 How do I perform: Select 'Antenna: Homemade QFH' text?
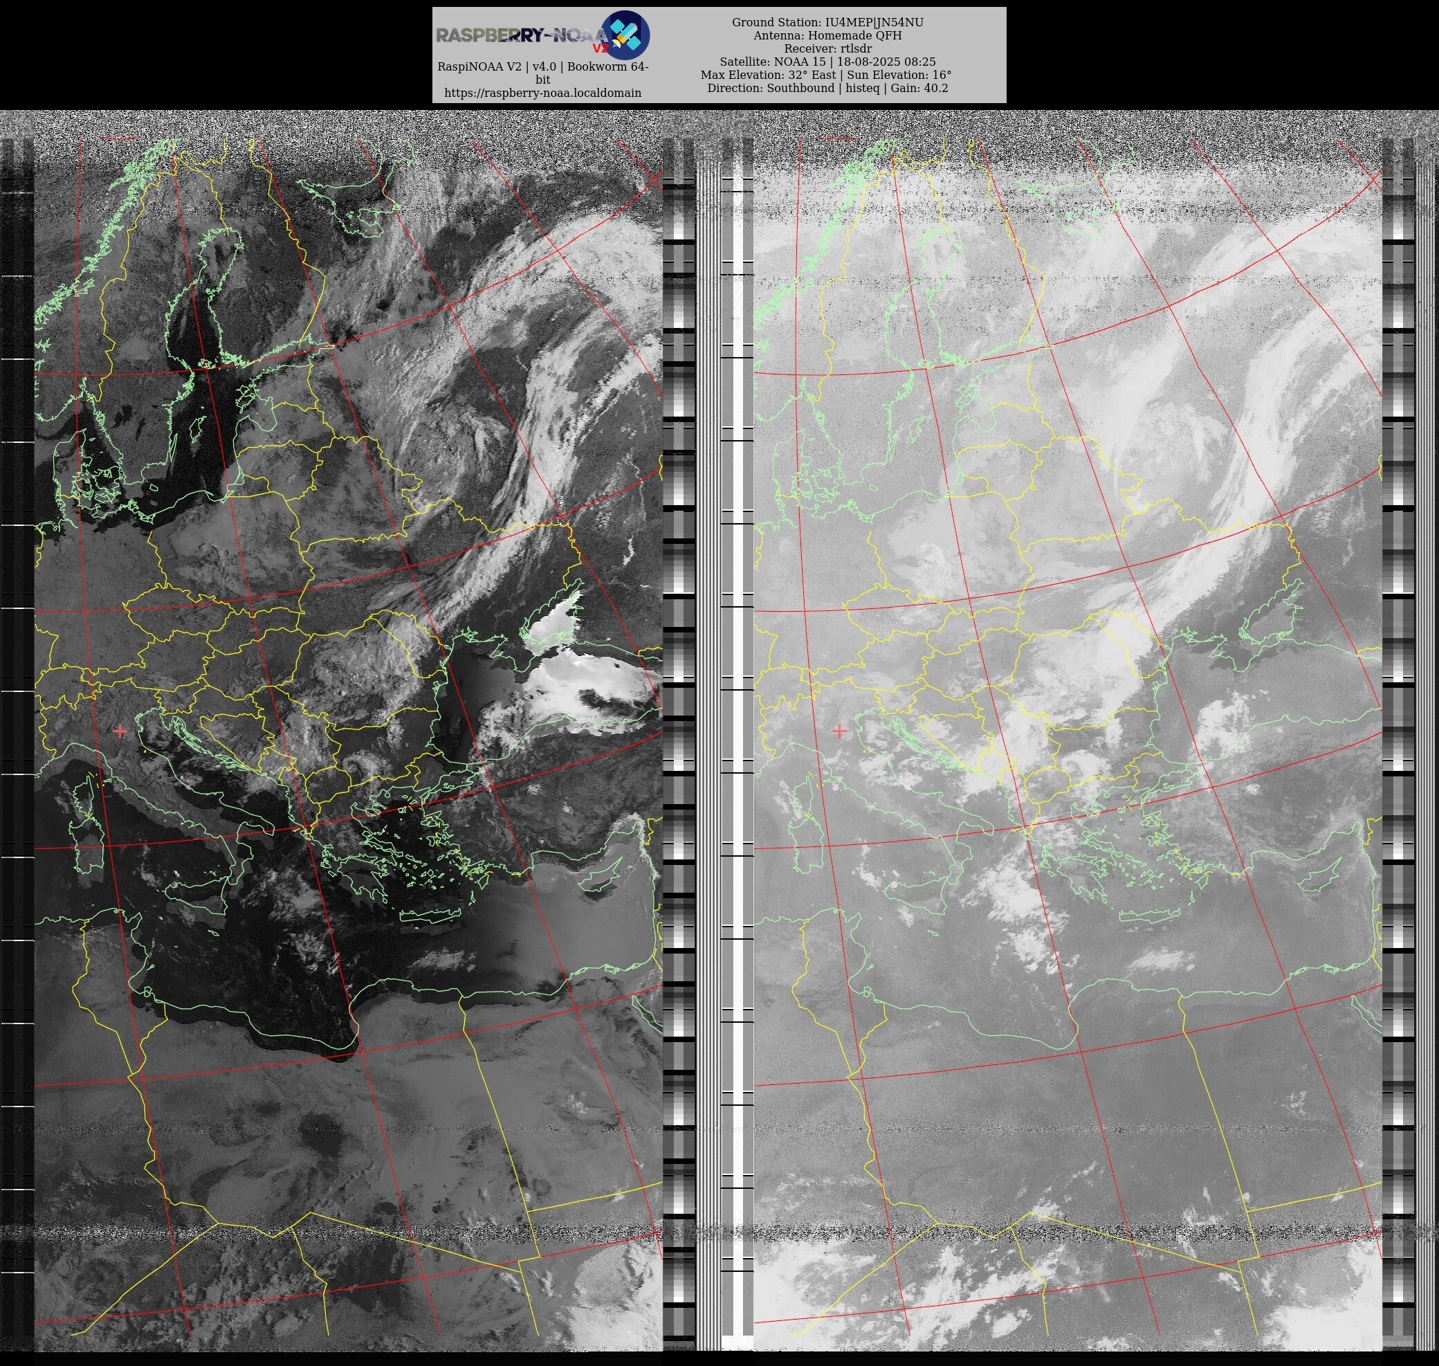(x=827, y=36)
